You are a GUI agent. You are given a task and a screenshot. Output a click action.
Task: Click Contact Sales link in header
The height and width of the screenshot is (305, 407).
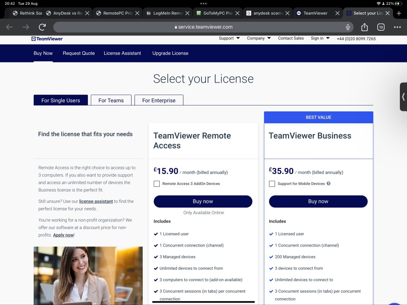(x=291, y=38)
